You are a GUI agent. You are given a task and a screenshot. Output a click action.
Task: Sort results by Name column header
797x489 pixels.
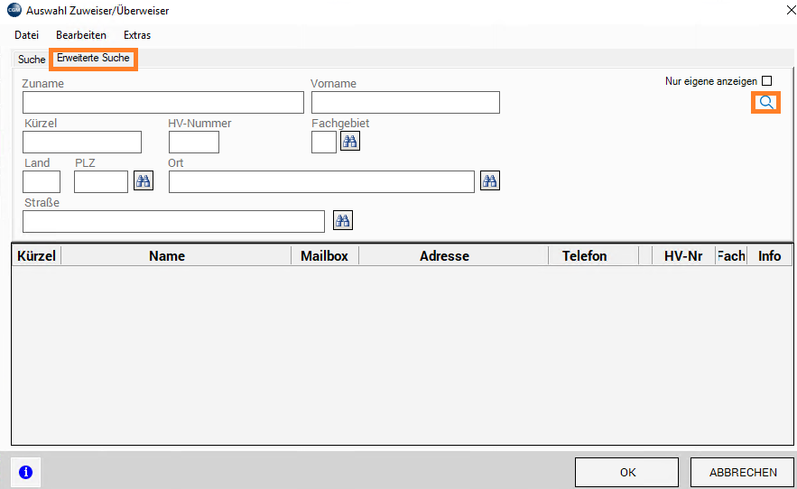167,256
